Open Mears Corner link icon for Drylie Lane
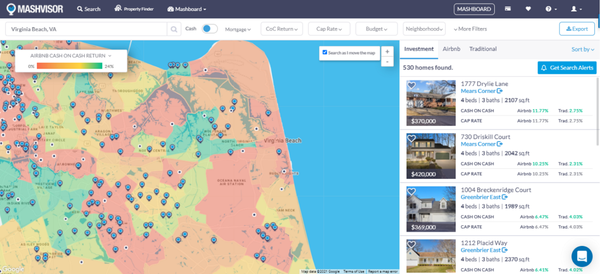Screen dimensions: 600x274 point(500,91)
